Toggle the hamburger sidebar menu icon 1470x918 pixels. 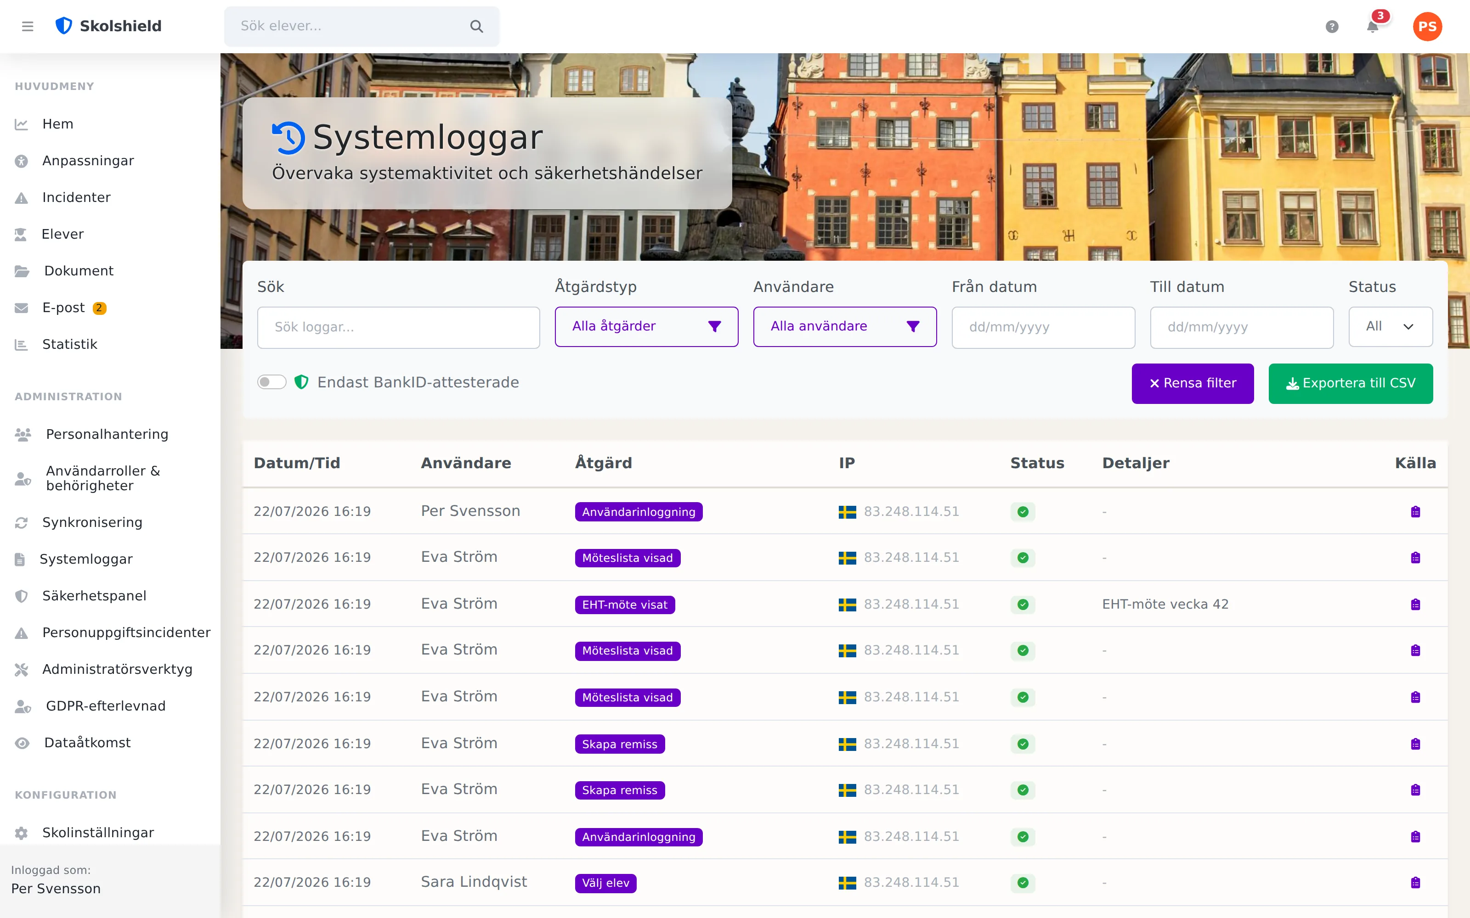(28, 26)
